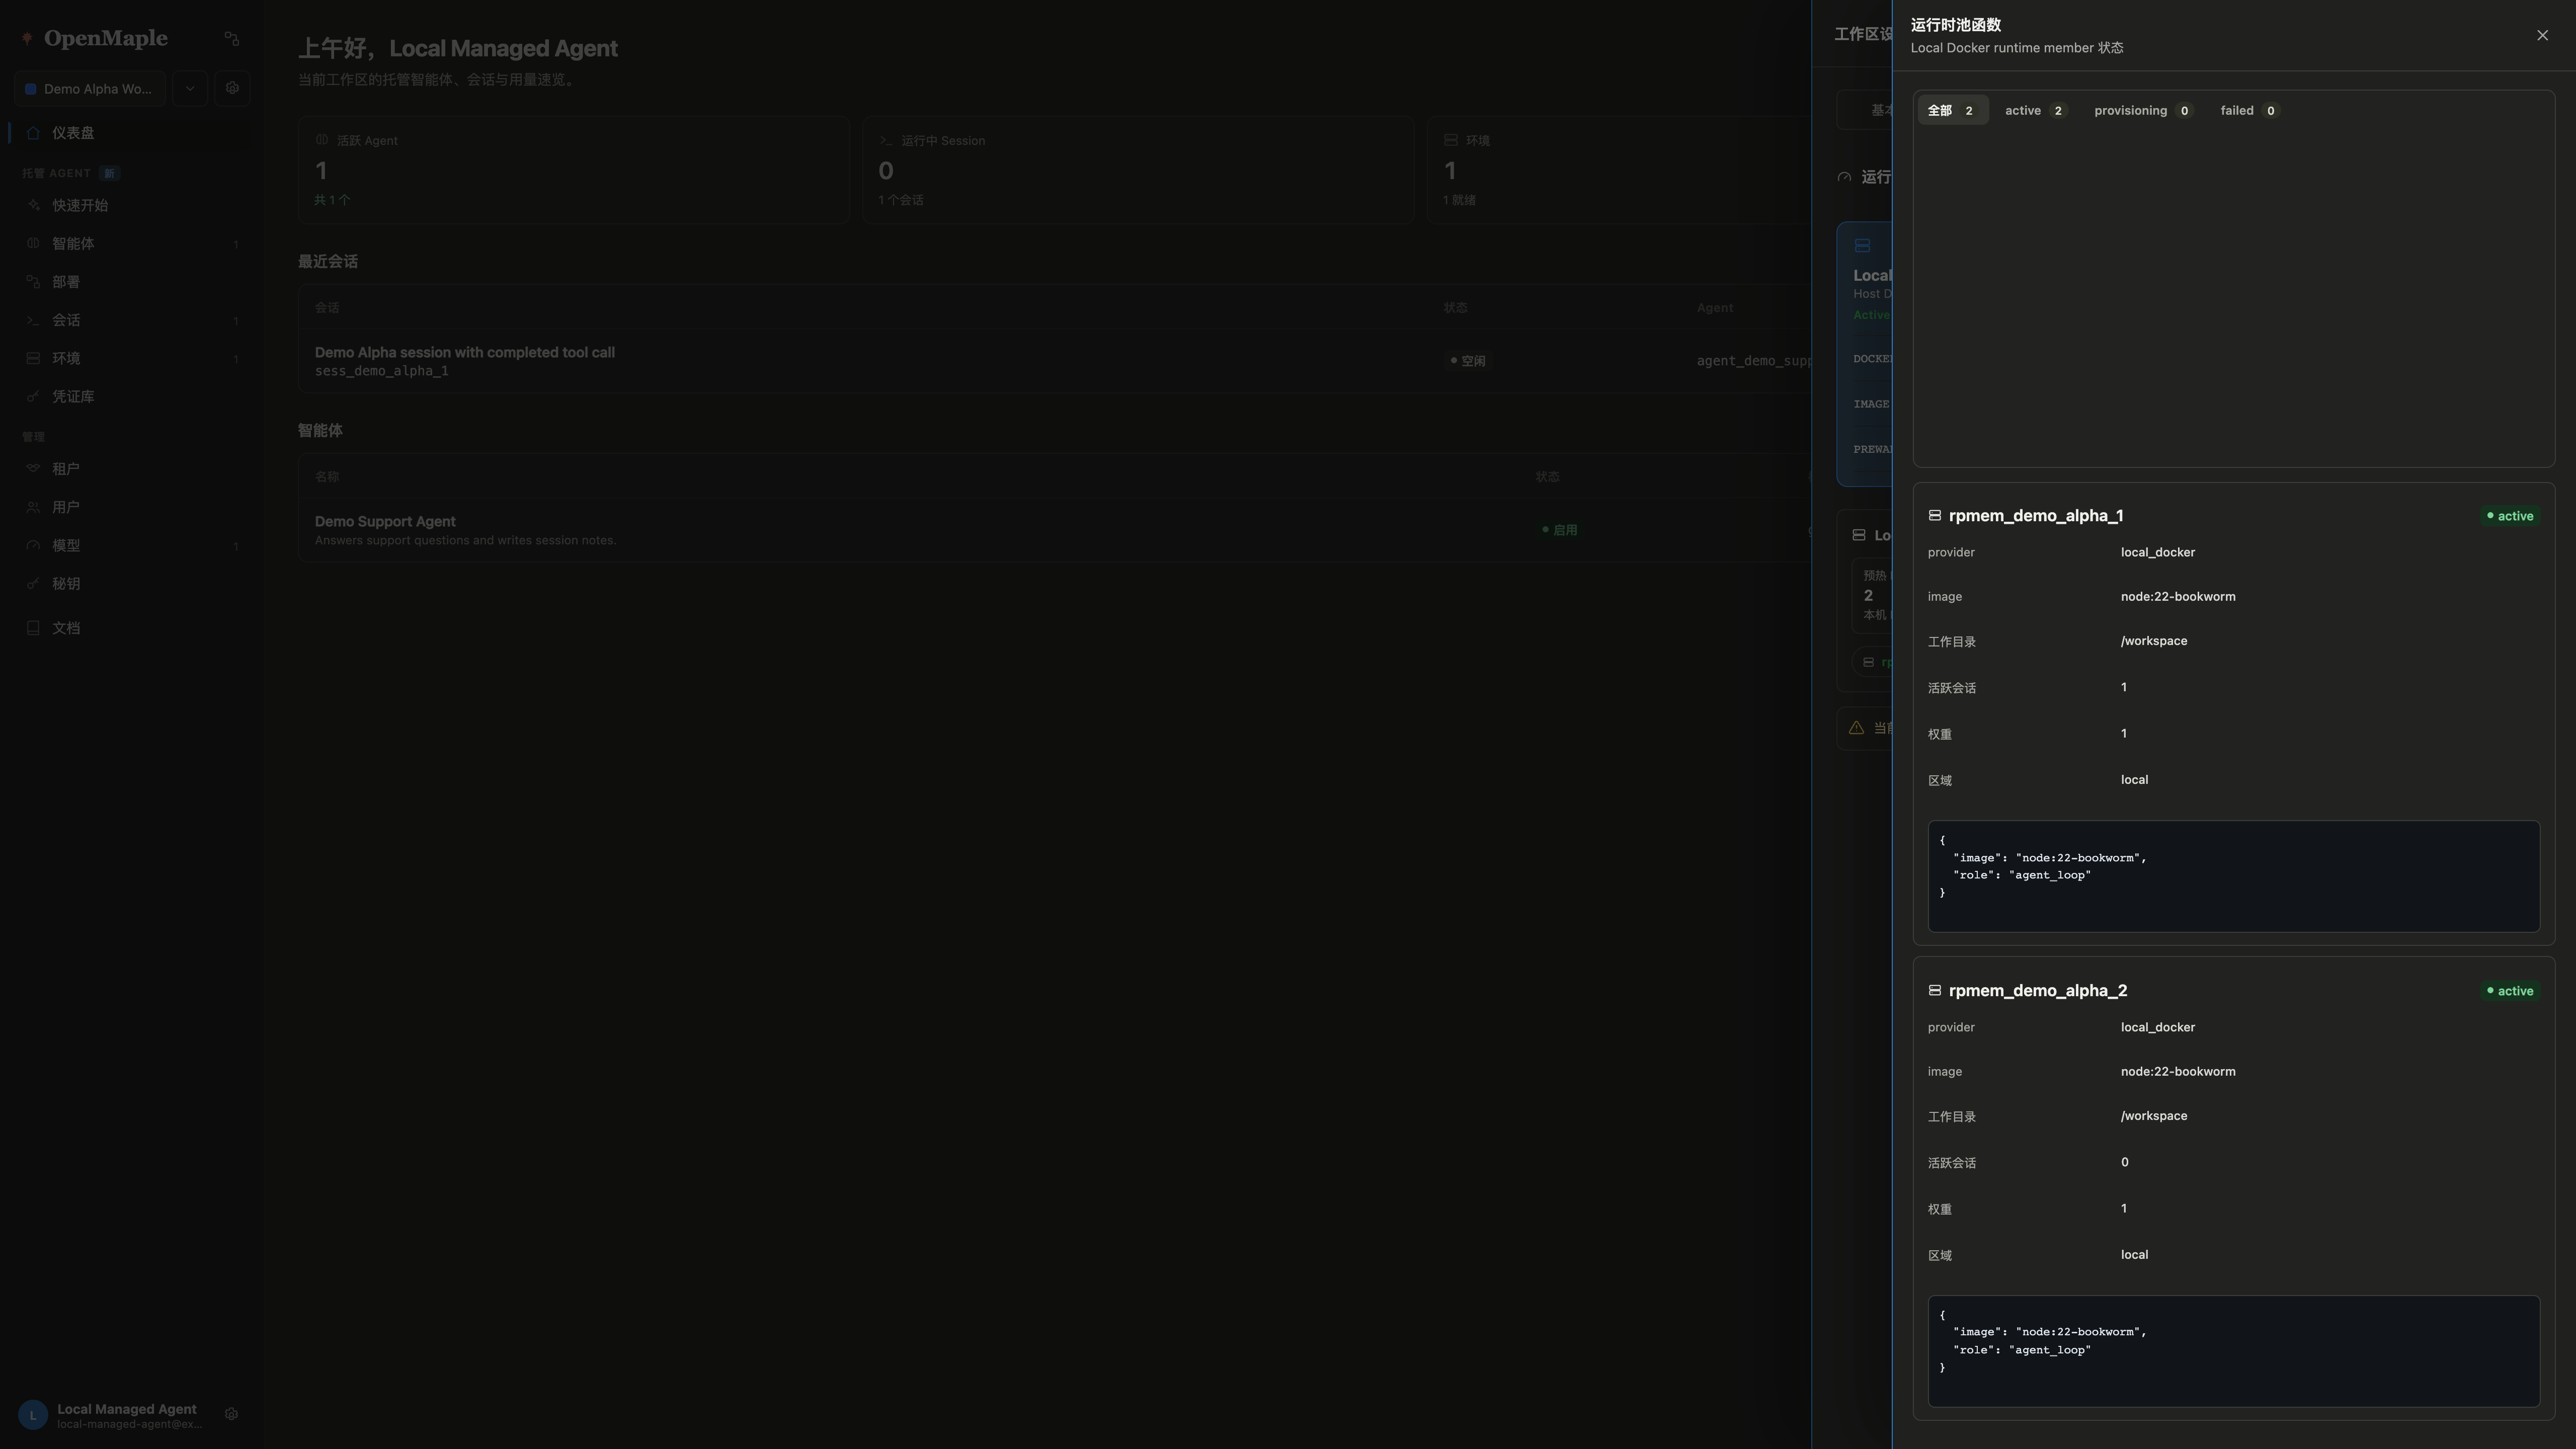
Task: Select the provisioning filter tab
Action: pos(2143,111)
